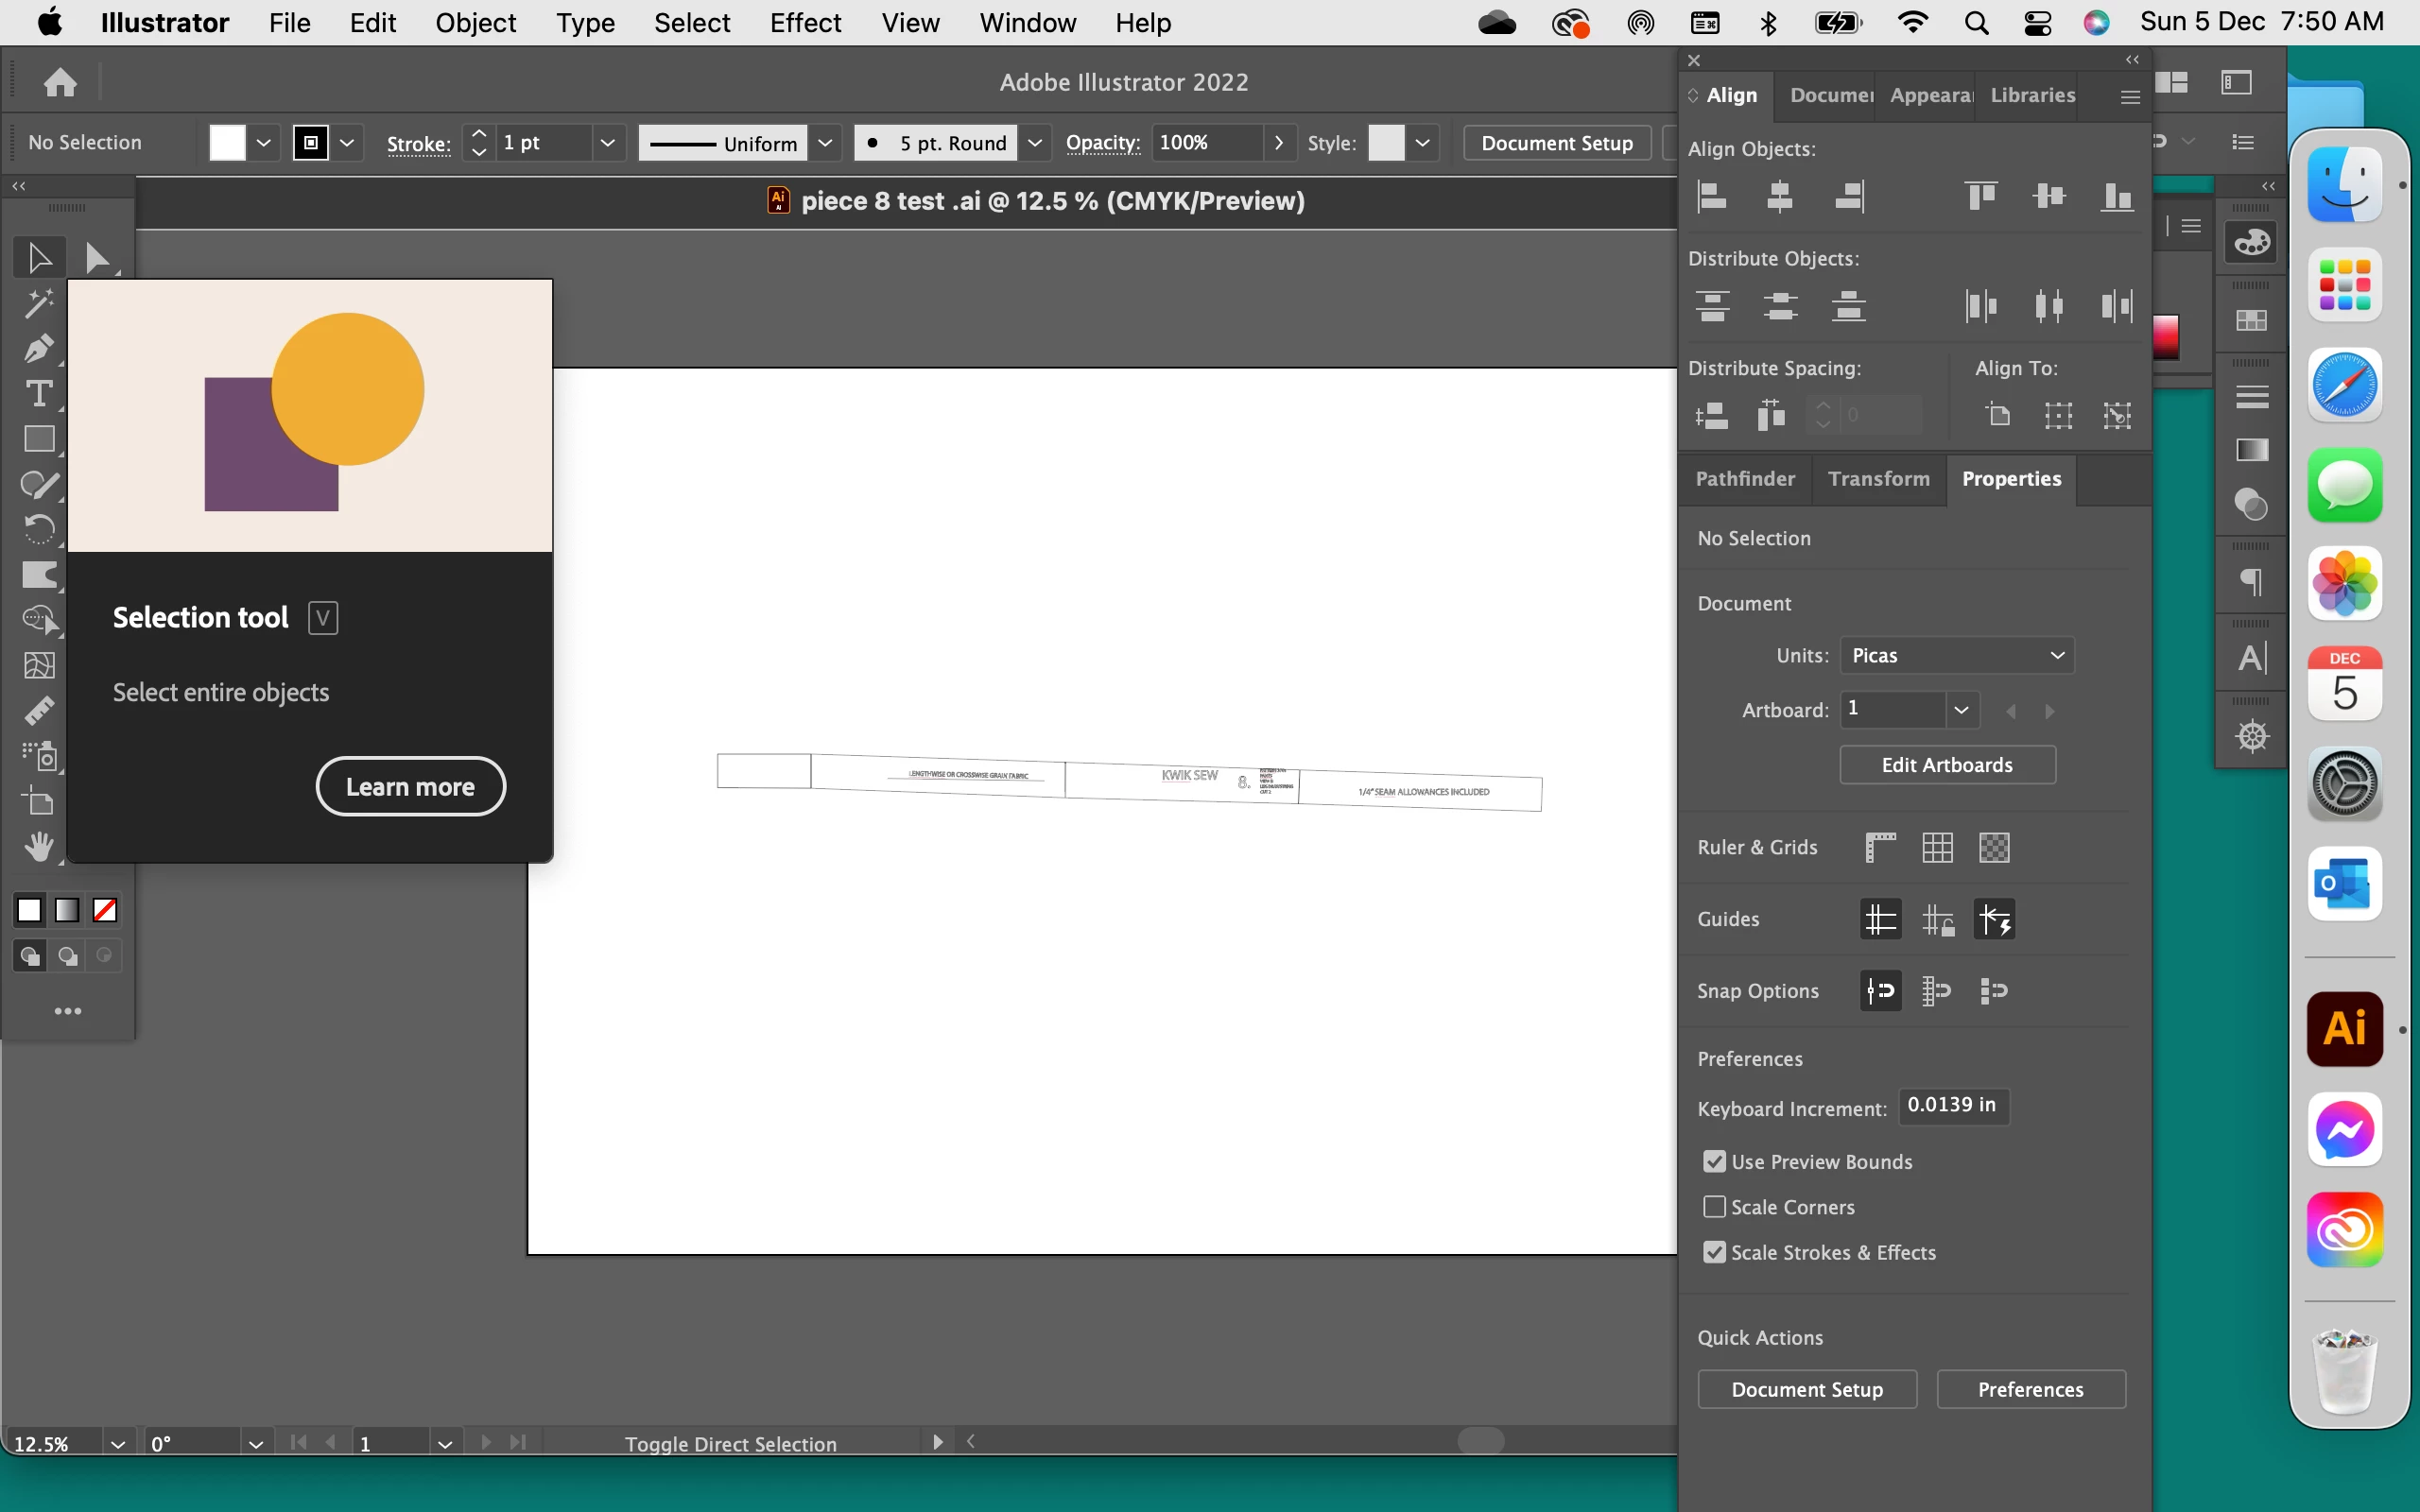Click Vertical Distribute Center icon
The width and height of the screenshot is (2420, 1512).
click(1780, 306)
